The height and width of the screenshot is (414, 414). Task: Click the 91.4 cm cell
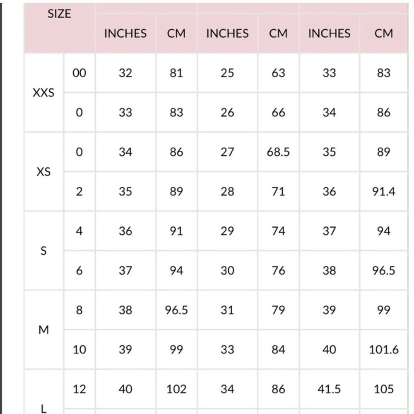click(x=384, y=191)
